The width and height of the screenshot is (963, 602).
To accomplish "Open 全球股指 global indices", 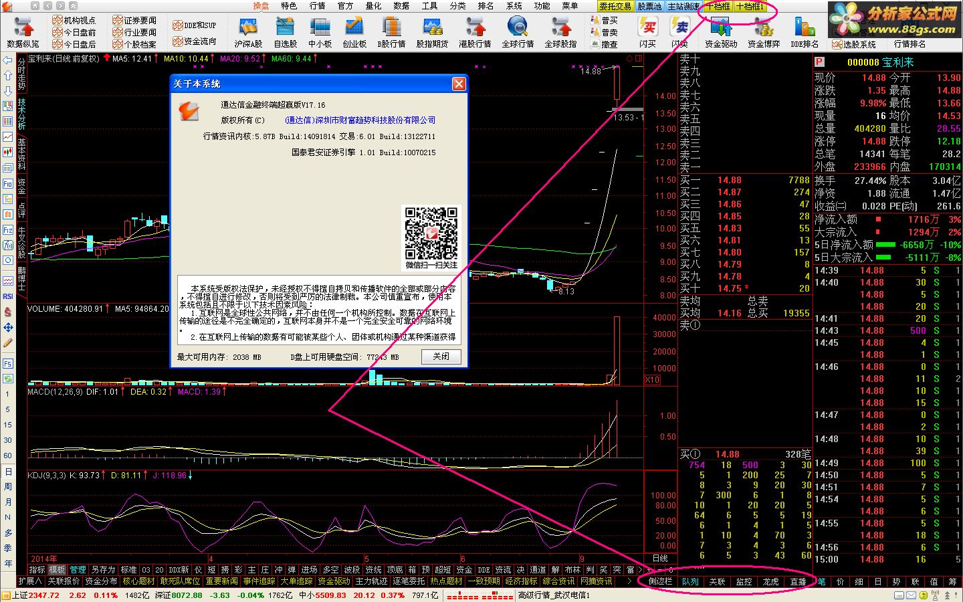I will pyautogui.click(x=560, y=32).
